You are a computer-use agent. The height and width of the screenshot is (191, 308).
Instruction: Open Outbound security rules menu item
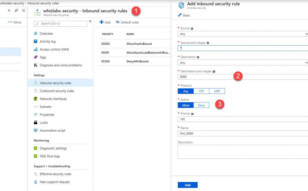pyautogui.click(x=57, y=91)
